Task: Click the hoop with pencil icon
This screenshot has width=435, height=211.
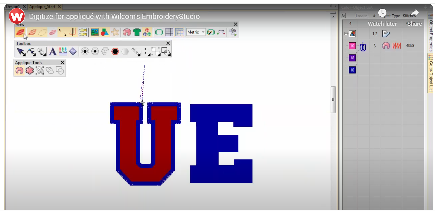Action: (x=211, y=32)
